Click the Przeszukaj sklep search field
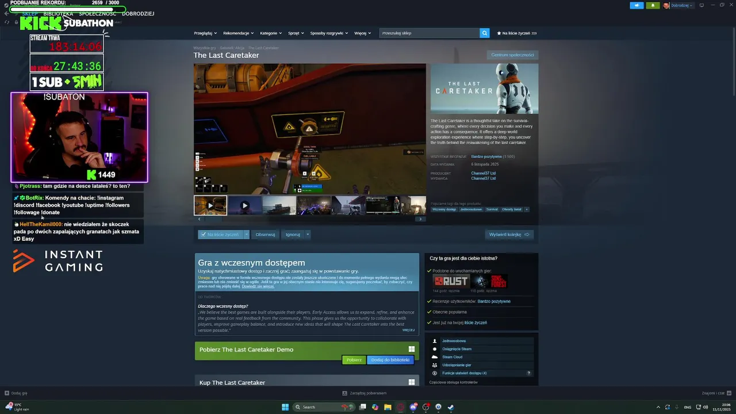This screenshot has width=736, height=414. 430,33
